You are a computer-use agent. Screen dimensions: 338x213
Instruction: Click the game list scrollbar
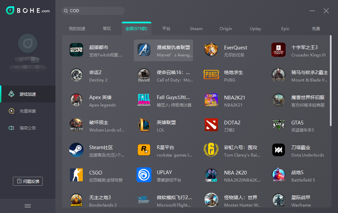point(331,80)
